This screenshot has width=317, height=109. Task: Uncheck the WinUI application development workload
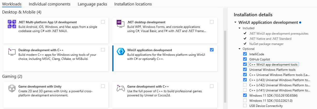pos(212,50)
